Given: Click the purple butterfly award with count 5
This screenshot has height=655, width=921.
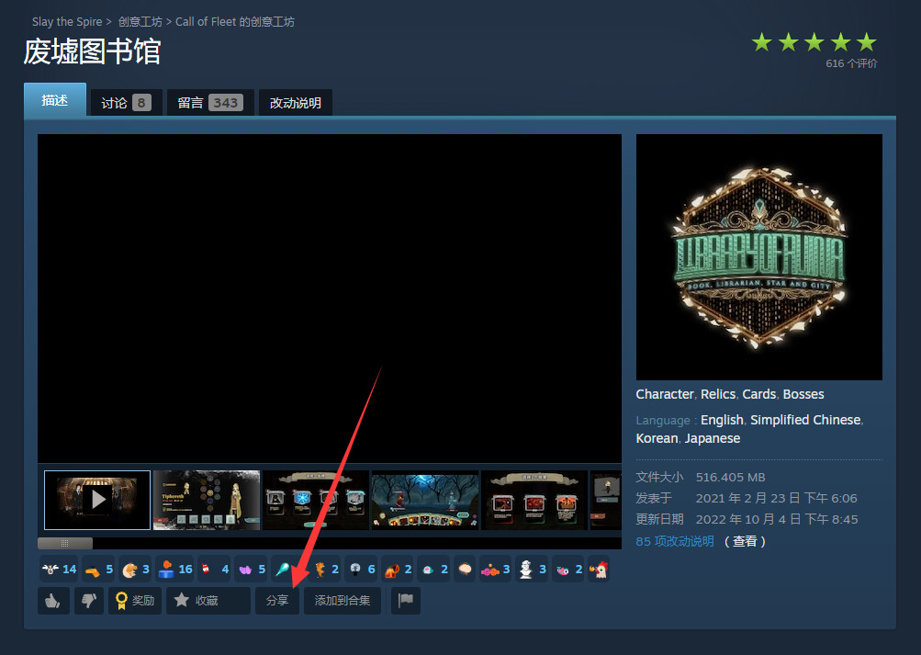Looking at the screenshot, I should 252,569.
